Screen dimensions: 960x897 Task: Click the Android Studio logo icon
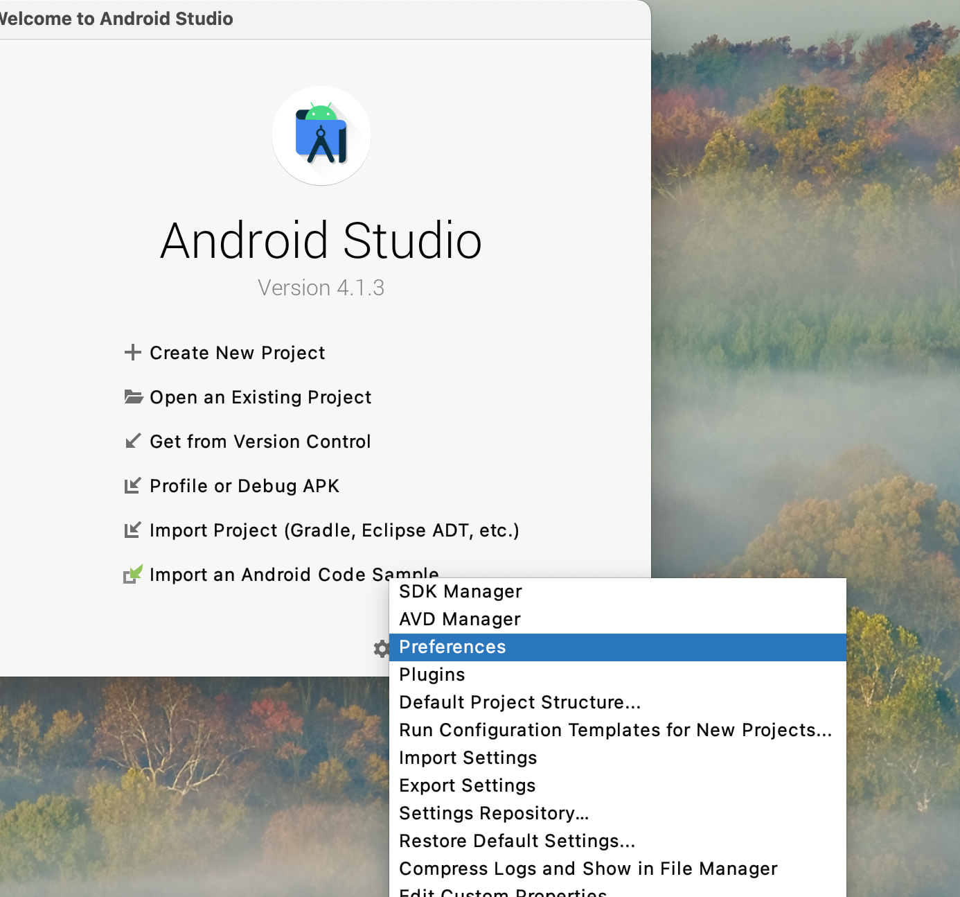click(x=321, y=135)
